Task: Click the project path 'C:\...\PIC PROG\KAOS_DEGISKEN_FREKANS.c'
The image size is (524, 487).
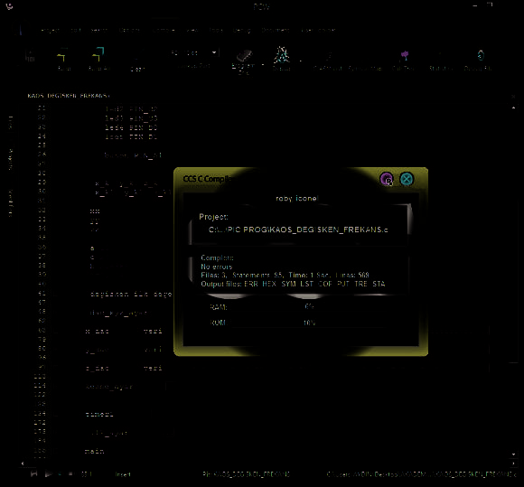Action: tap(298, 229)
